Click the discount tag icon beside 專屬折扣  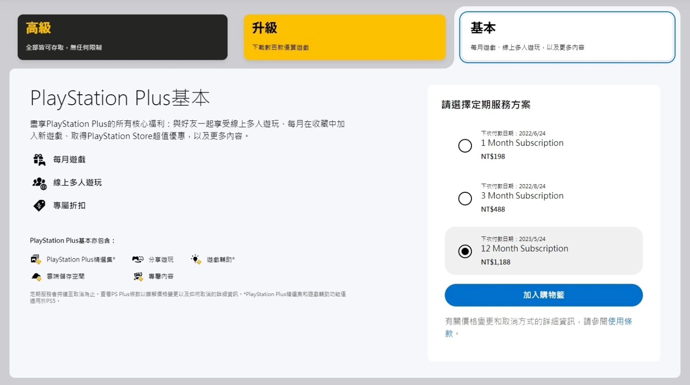pos(39,205)
